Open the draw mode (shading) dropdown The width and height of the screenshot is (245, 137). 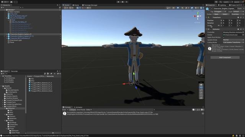pos(168,8)
